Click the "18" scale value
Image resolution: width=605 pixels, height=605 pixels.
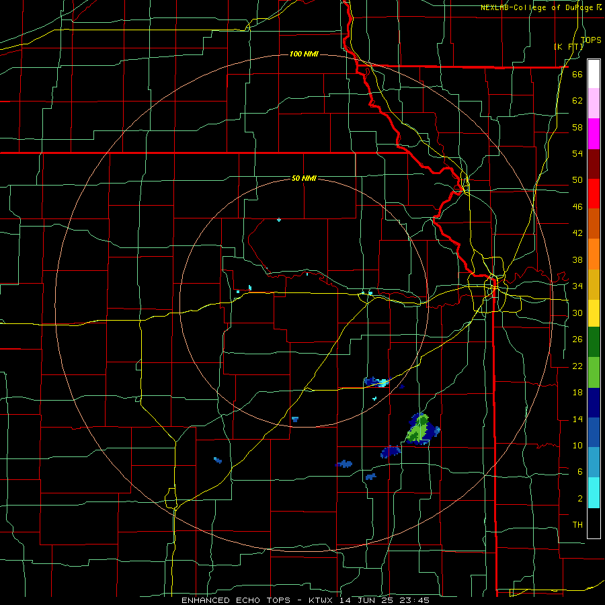pos(577,393)
